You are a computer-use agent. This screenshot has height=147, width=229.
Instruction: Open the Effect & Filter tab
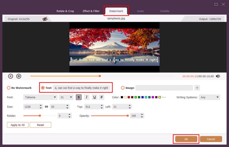click(91, 11)
